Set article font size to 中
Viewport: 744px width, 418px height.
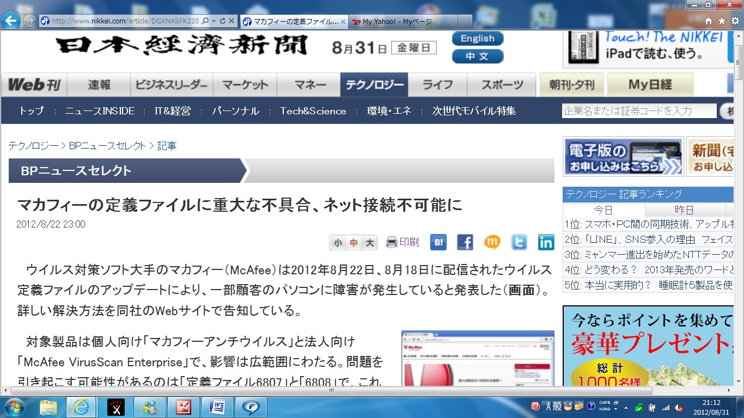[x=354, y=243]
